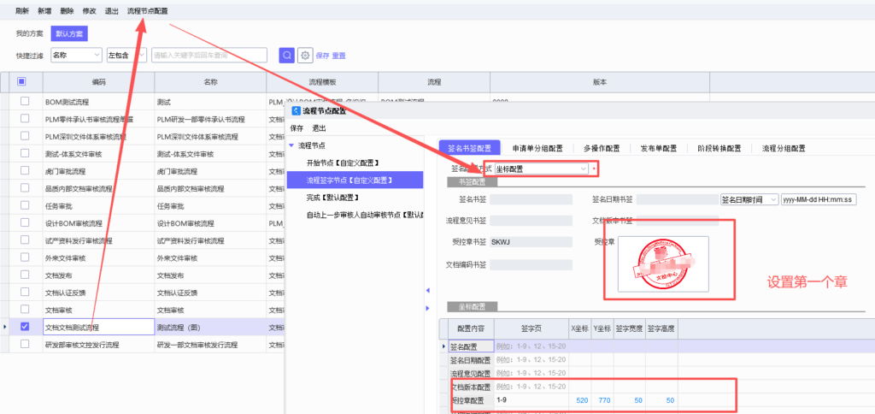Open the 签名日期时间 dropdown
This screenshot has height=414, width=875.
click(749, 199)
